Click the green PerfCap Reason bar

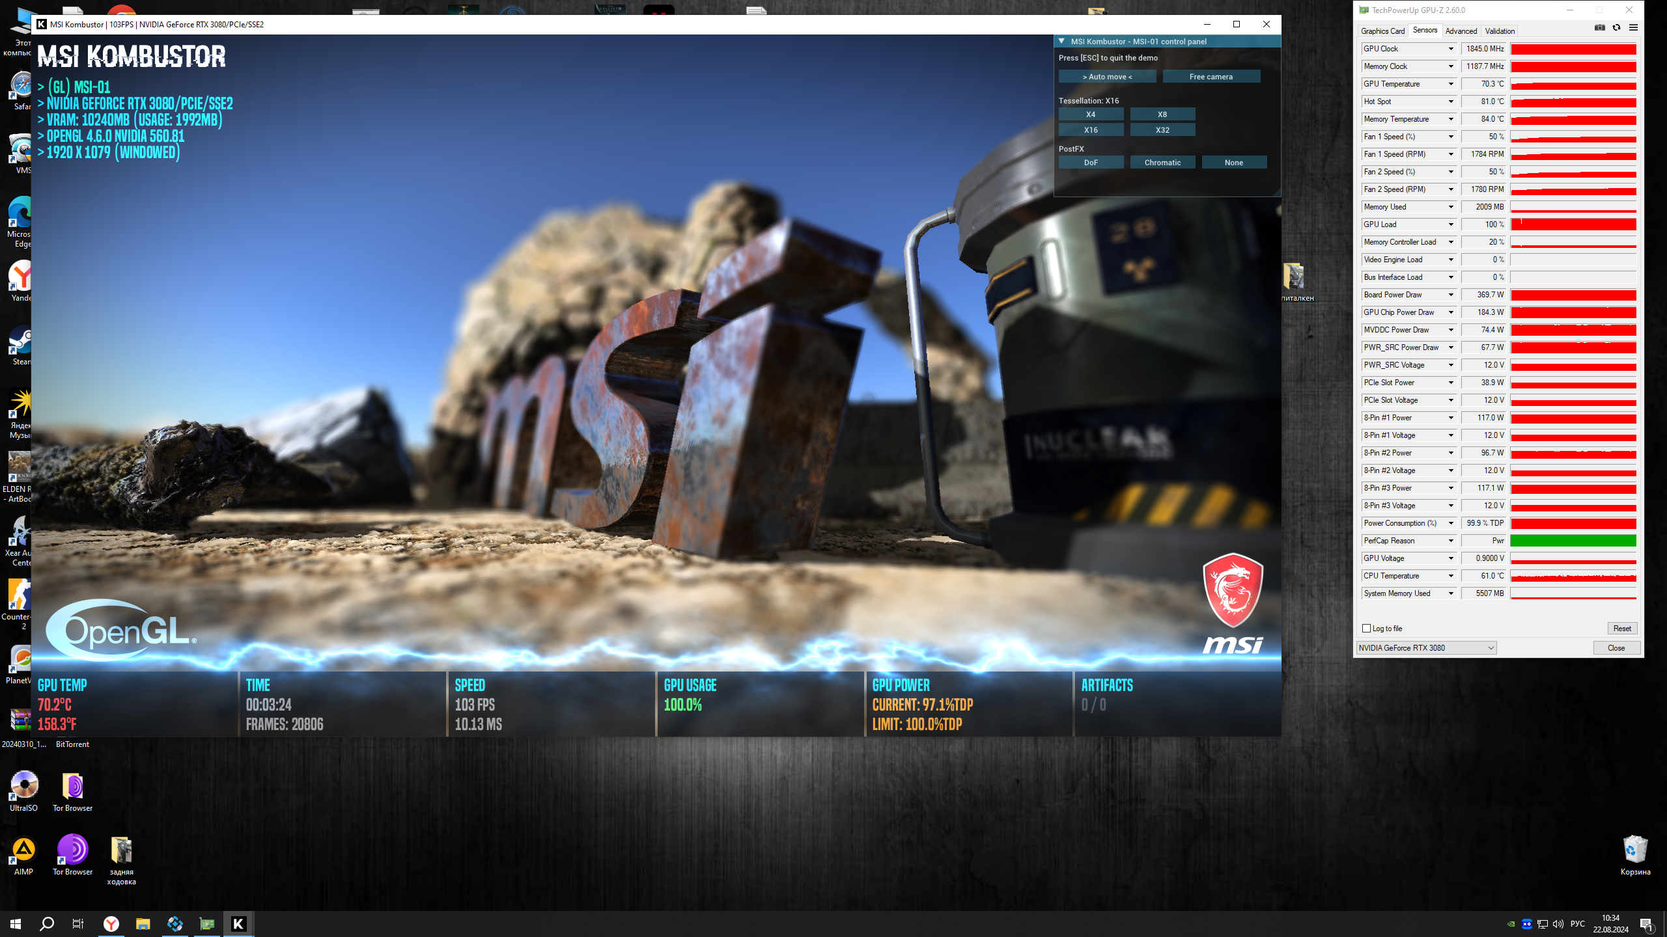click(x=1573, y=541)
